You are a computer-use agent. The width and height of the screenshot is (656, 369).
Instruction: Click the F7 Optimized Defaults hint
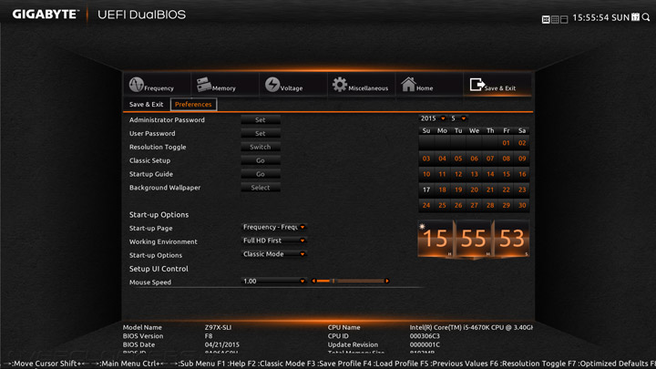(609, 364)
